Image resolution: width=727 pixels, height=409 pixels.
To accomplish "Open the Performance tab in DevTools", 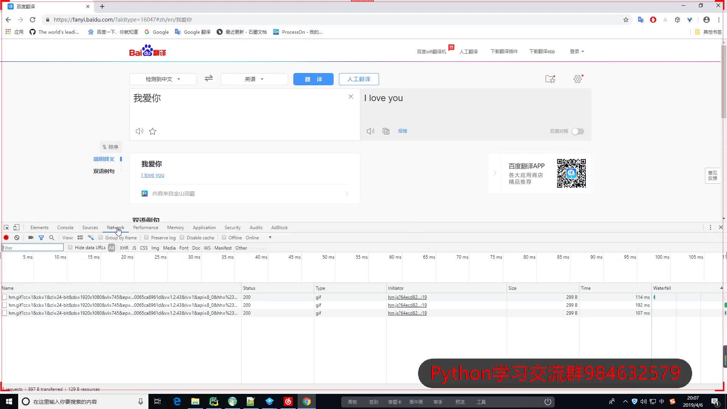I will tap(145, 227).
